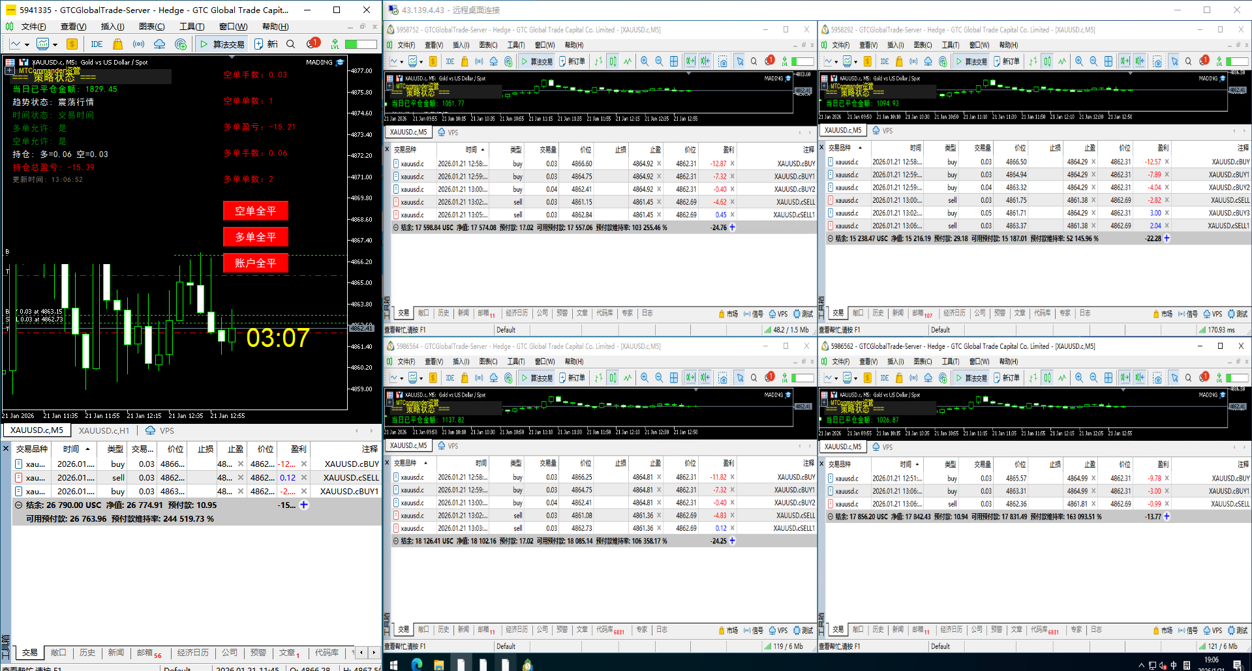This screenshot has width=1252, height=671.
Task: Click green connection level bar in 5986562
Action: (1237, 378)
